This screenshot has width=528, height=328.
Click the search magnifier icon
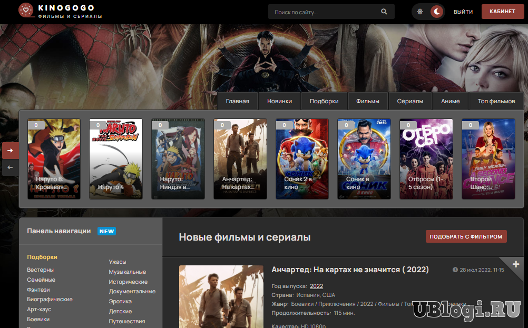click(x=384, y=12)
